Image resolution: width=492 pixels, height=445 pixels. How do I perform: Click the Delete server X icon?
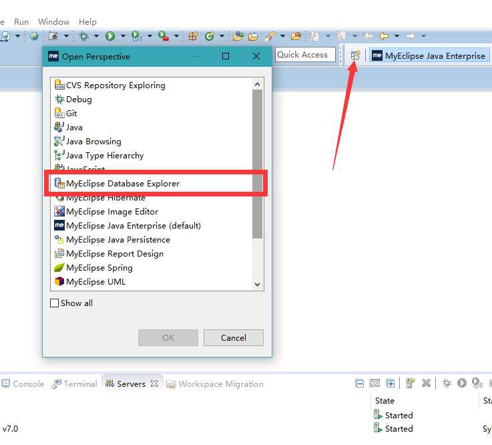pos(426,383)
